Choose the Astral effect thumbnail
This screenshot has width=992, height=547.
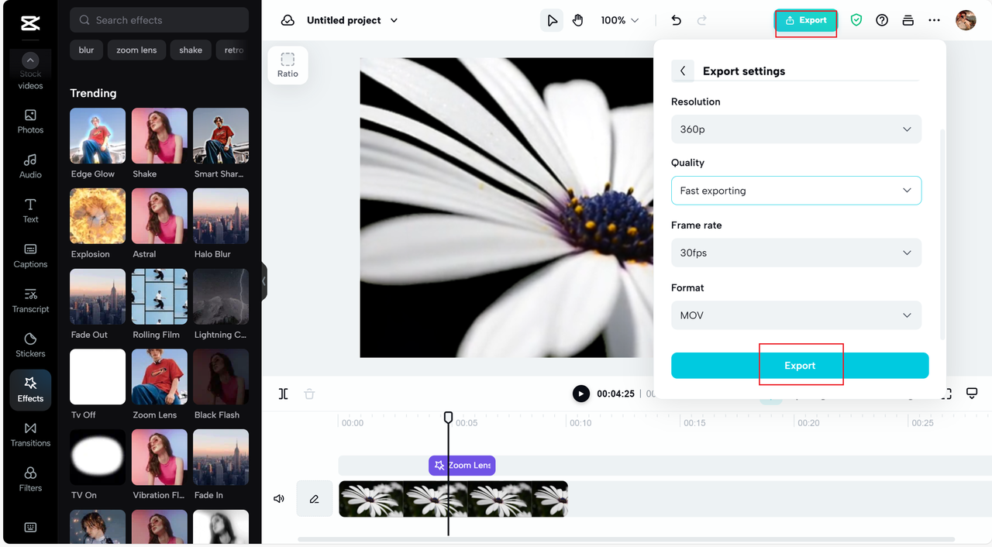click(160, 216)
